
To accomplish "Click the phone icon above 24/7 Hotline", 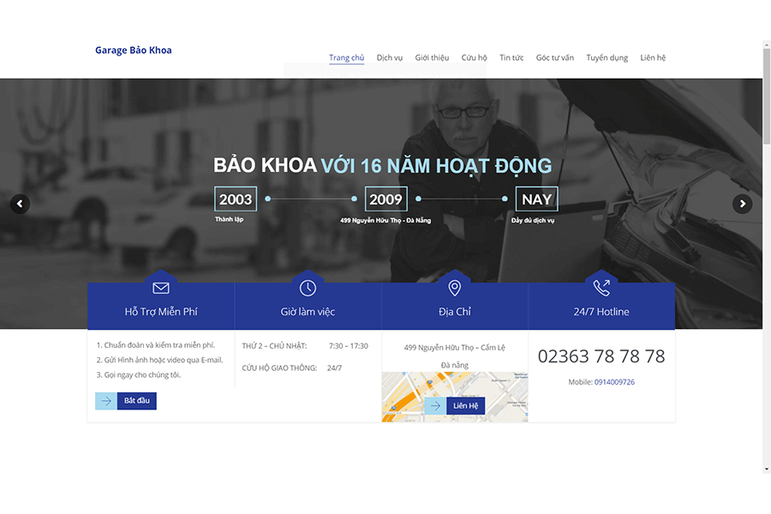I will pyautogui.click(x=601, y=287).
